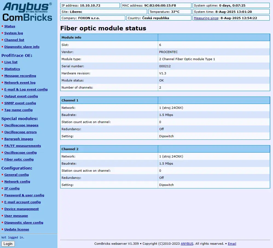Open Diagnostic slave info

(22, 47)
